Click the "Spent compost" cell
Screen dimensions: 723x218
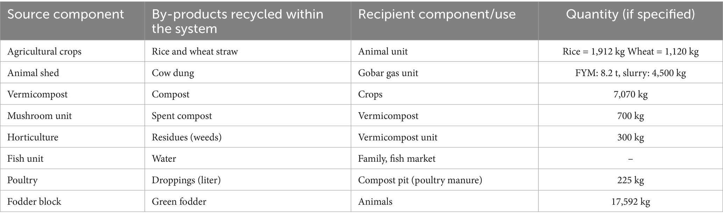(x=182, y=116)
